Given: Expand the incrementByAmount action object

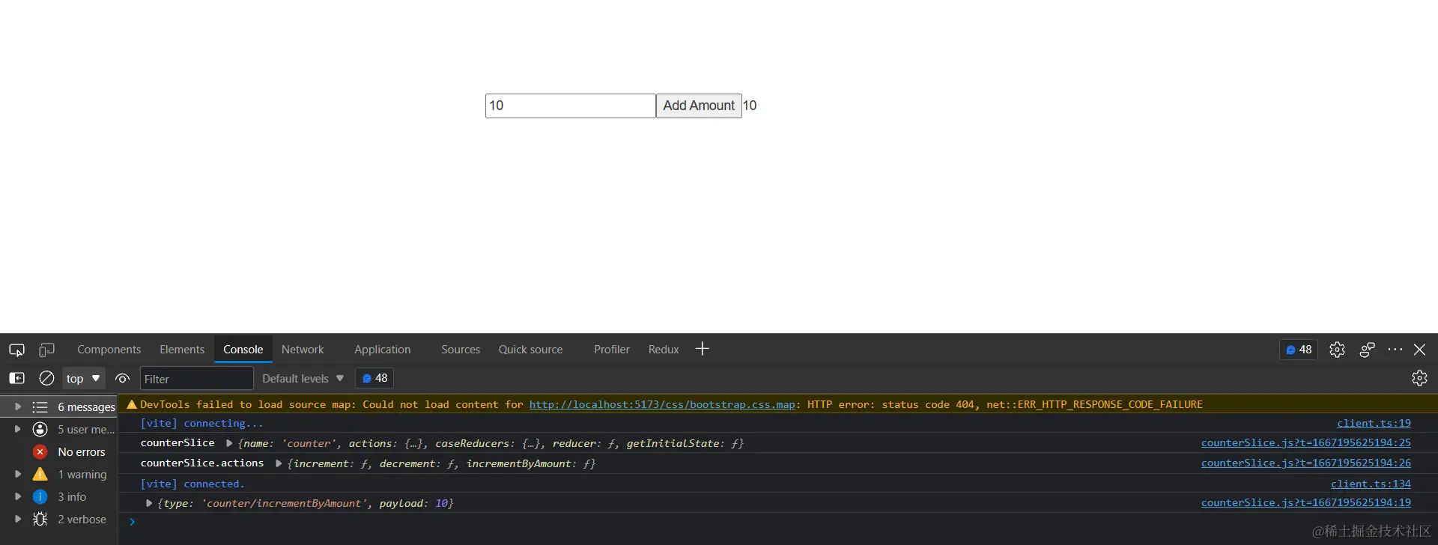Looking at the screenshot, I should [x=149, y=503].
